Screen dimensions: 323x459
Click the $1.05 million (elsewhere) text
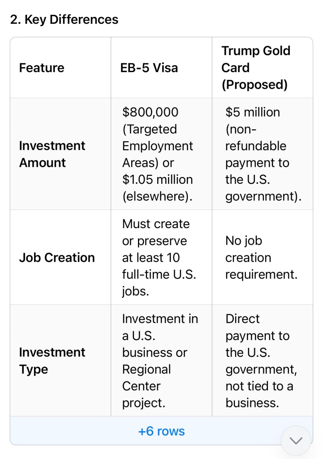157,188
